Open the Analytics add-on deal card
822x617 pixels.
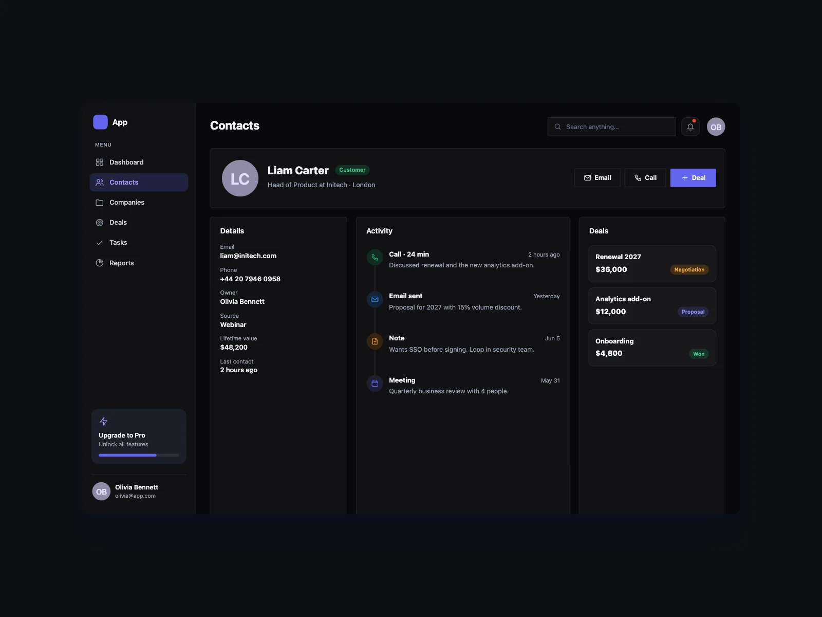(652, 305)
